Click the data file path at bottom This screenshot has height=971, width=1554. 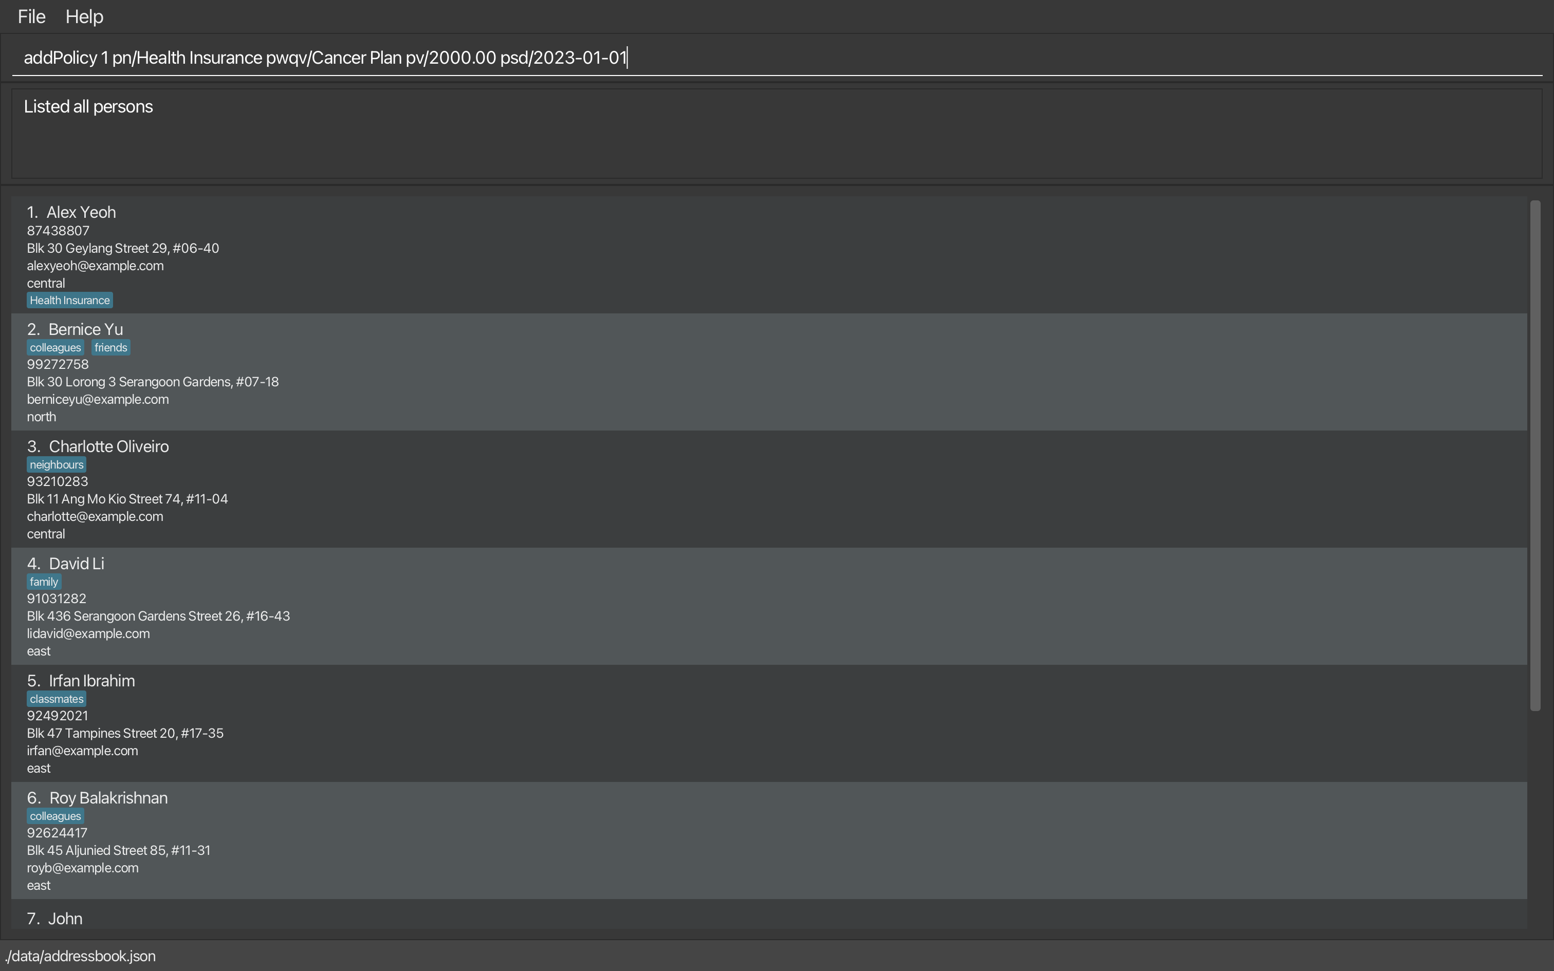[80, 956]
